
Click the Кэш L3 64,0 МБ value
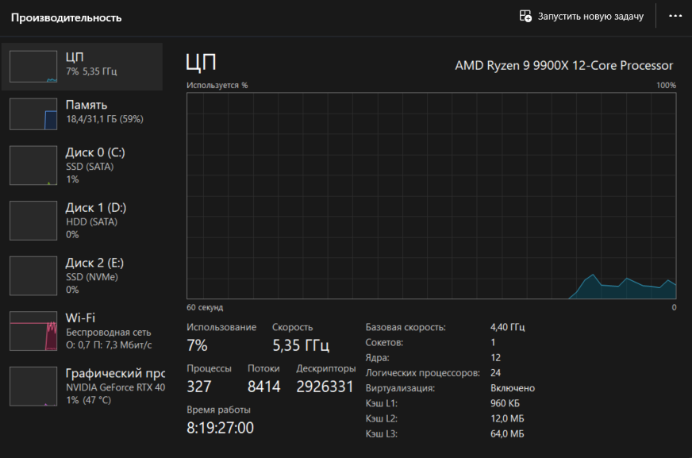click(507, 433)
